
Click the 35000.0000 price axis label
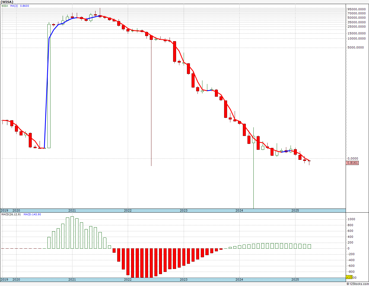pyautogui.click(x=356, y=22)
